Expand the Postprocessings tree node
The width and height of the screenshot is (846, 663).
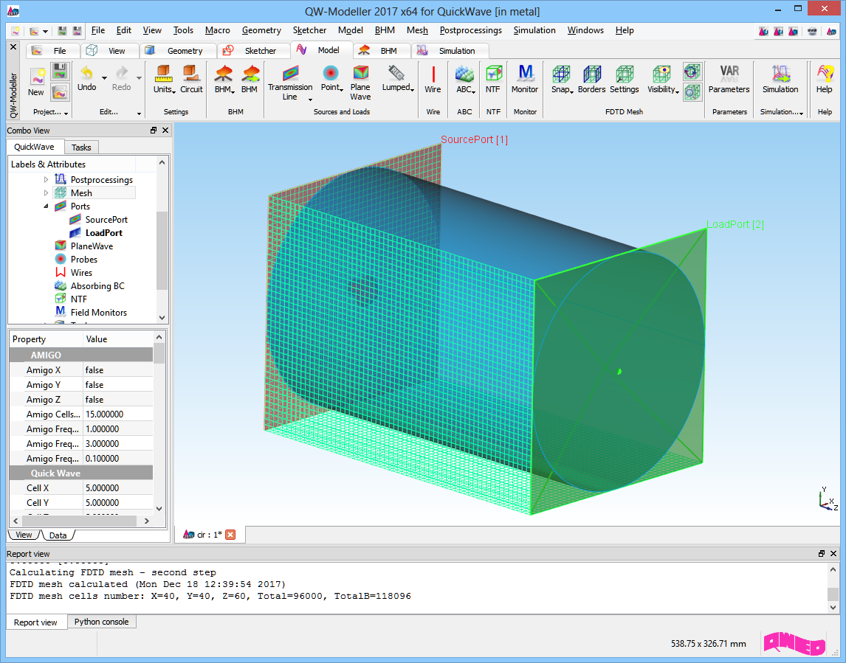[x=46, y=179]
